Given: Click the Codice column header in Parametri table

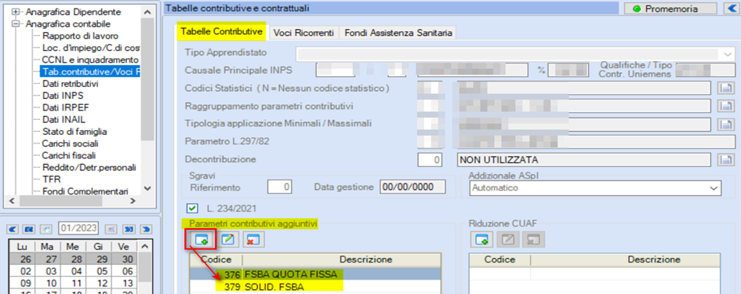Looking at the screenshot, I should click(216, 260).
